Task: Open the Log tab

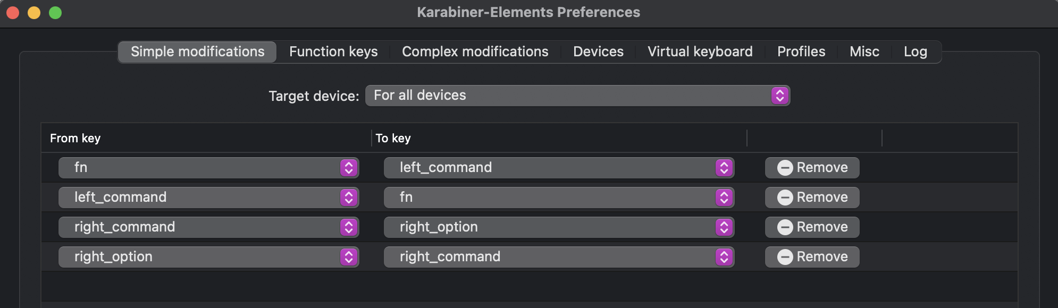Action: [915, 52]
